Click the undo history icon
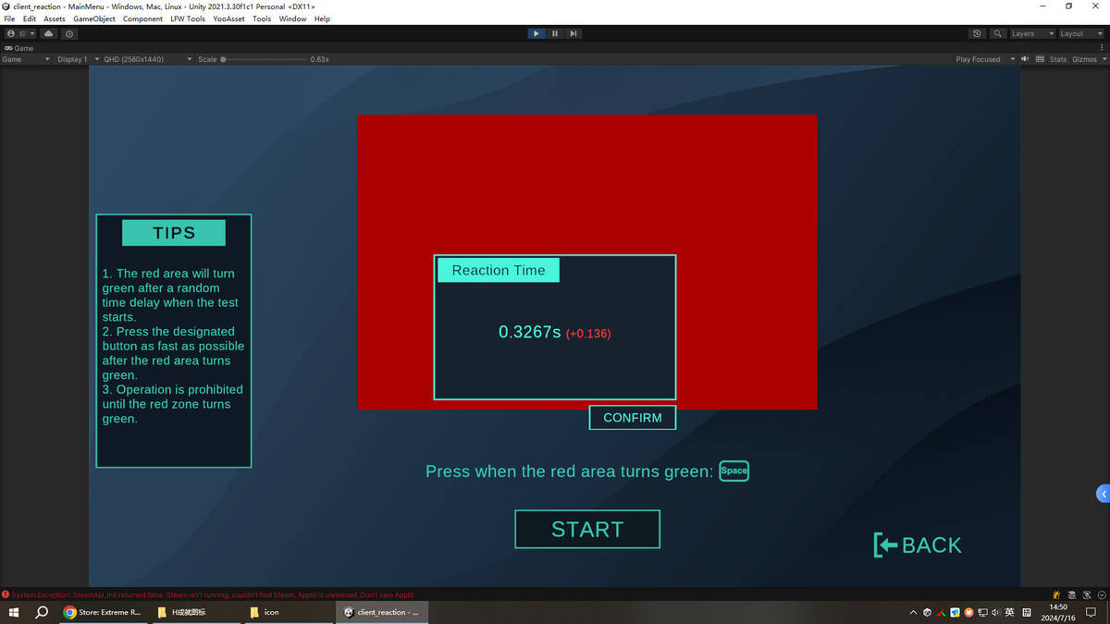 pos(978,33)
